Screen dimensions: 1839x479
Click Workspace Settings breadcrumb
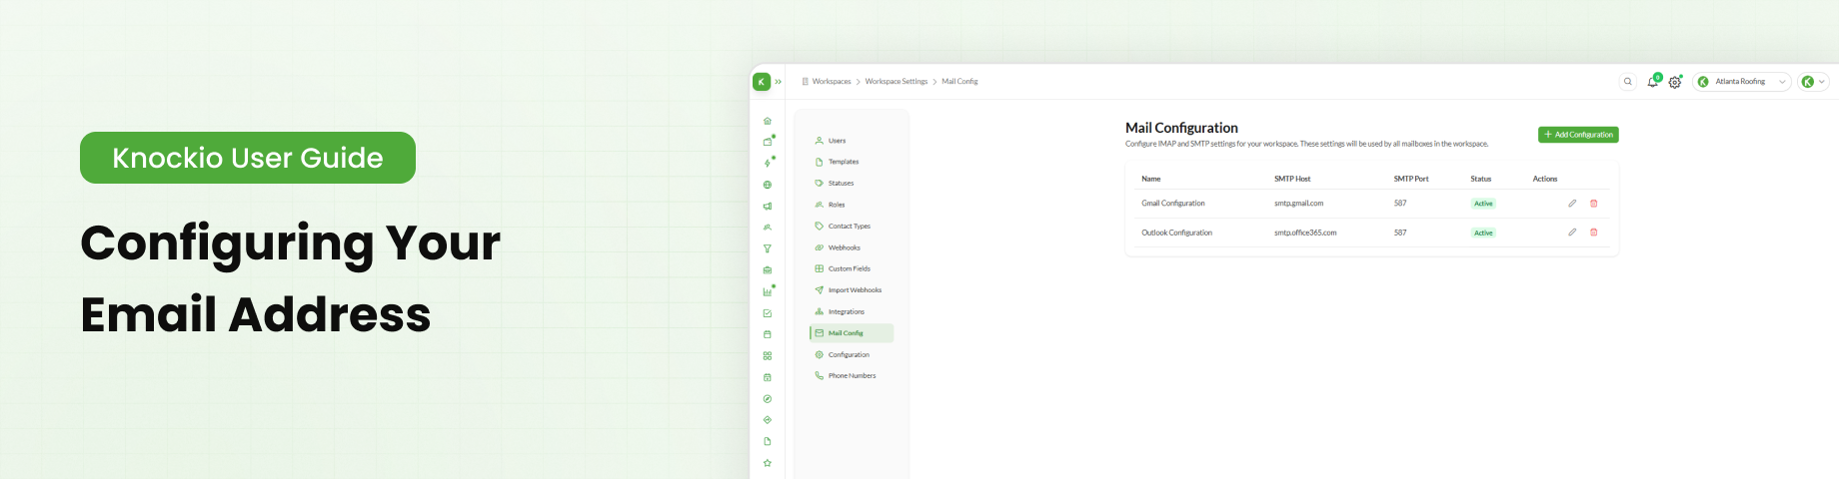(897, 82)
